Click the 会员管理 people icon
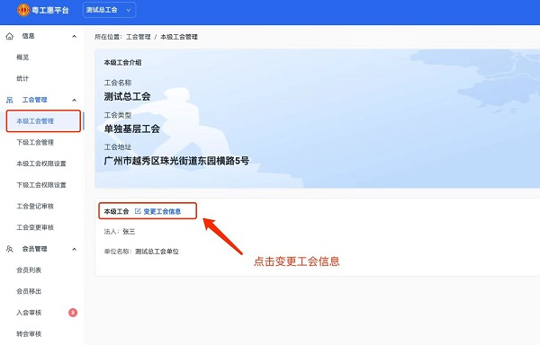This screenshot has height=345, width=540. 10,249
